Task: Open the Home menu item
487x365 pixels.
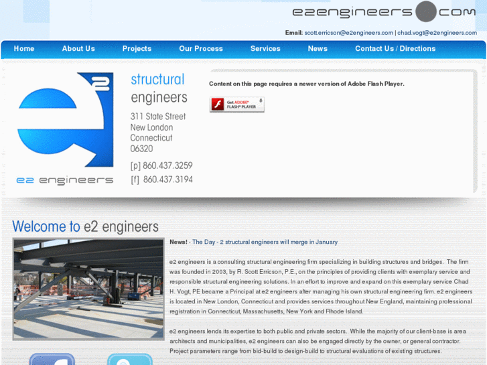Action: pyautogui.click(x=24, y=49)
